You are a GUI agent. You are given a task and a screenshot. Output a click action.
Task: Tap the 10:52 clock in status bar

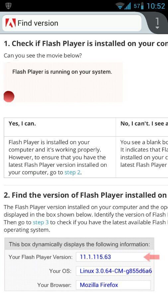156,6
